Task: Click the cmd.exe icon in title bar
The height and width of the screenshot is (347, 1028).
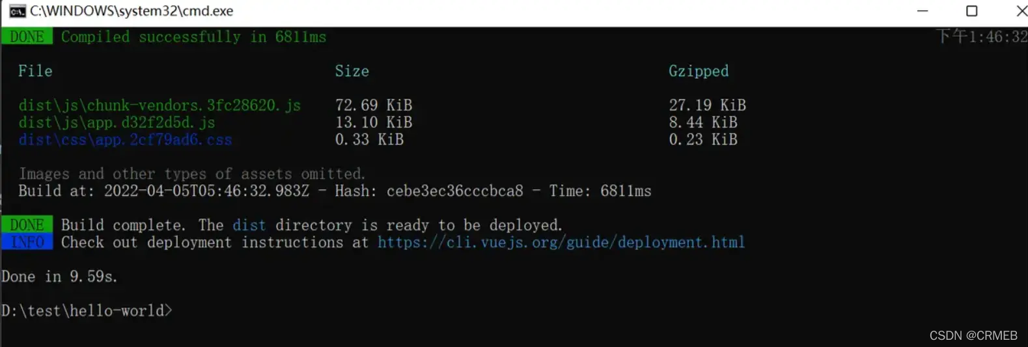Action: pyautogui.click(x=17, y=11)
